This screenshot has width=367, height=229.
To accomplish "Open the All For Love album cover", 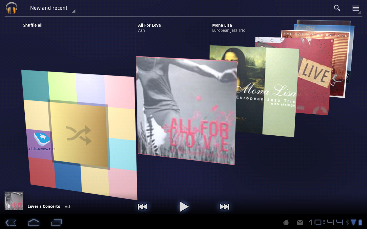I will [x=186, y=110].
